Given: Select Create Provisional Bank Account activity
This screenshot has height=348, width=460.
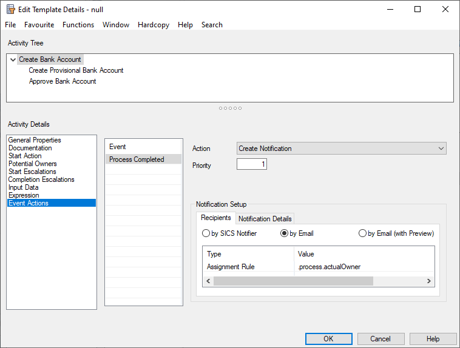Looking at the screenshot, I should pyautogui.click(x=76, y=70).
